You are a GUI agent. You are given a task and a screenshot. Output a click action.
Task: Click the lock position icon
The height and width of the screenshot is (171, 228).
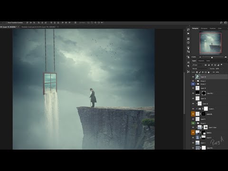pos(203,72)
